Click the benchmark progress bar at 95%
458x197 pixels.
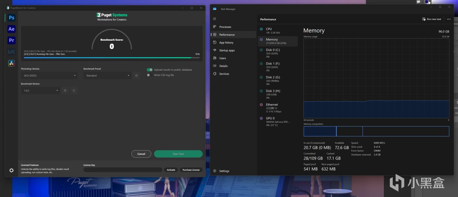click(112, 57)
